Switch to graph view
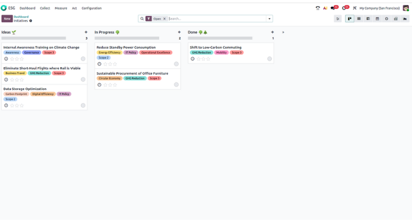 405,18
